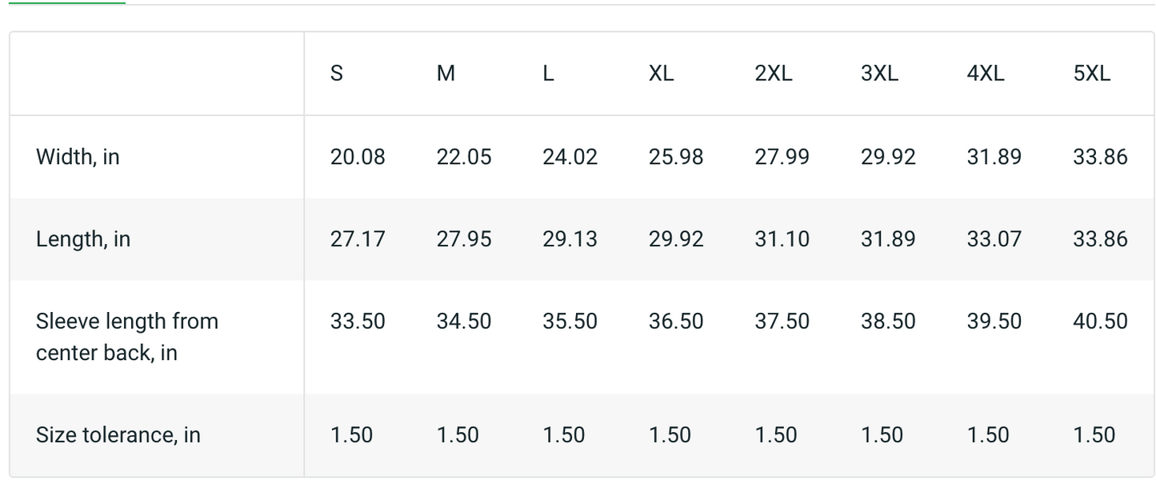The image size is (1156, 500).
Task: Click the S size column header
Action: click(x=336, y=74)
